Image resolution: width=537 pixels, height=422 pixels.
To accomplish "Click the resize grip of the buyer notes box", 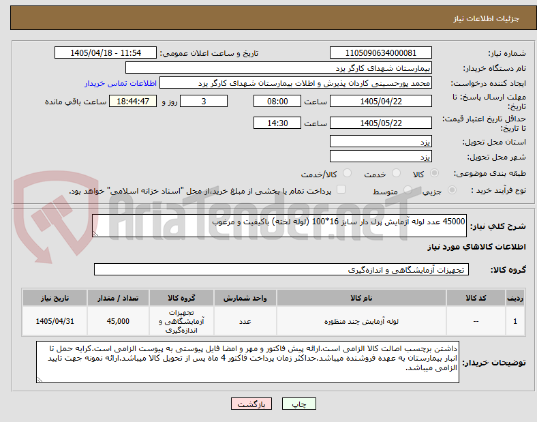I will point(40,380).
